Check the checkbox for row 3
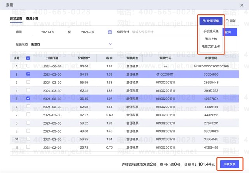This screenshot has height=173, width=249. click(x=28, y=82)
